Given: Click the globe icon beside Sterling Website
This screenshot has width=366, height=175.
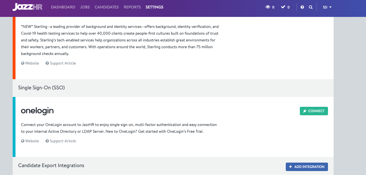Looking at the screenshot, I should (23, 63).
